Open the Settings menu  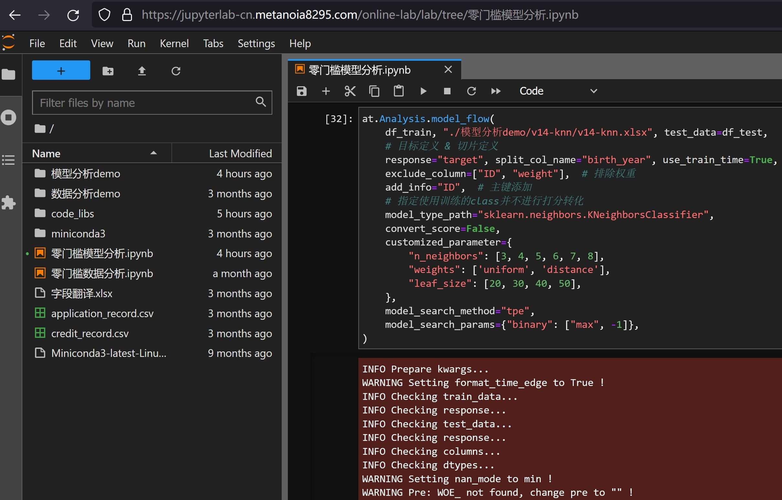point(256,44)
